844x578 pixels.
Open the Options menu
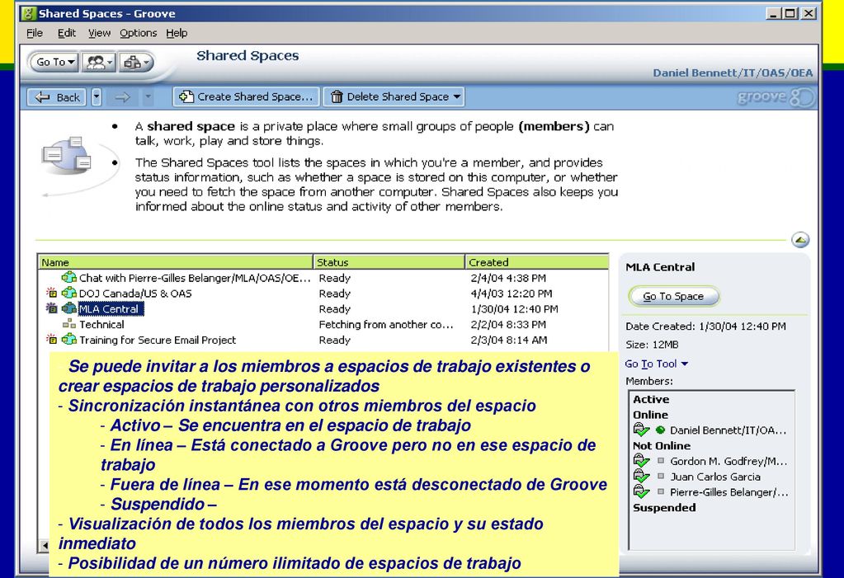[x=139, y=33]
